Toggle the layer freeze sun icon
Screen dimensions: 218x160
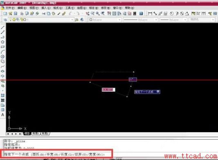[14, 20]
